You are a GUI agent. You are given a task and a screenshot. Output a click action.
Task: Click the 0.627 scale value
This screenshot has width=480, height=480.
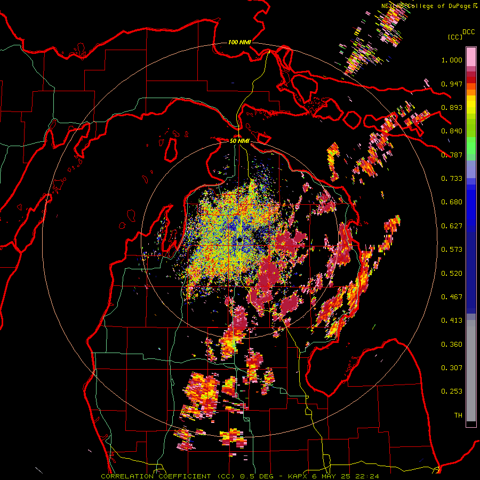[452, 226]
